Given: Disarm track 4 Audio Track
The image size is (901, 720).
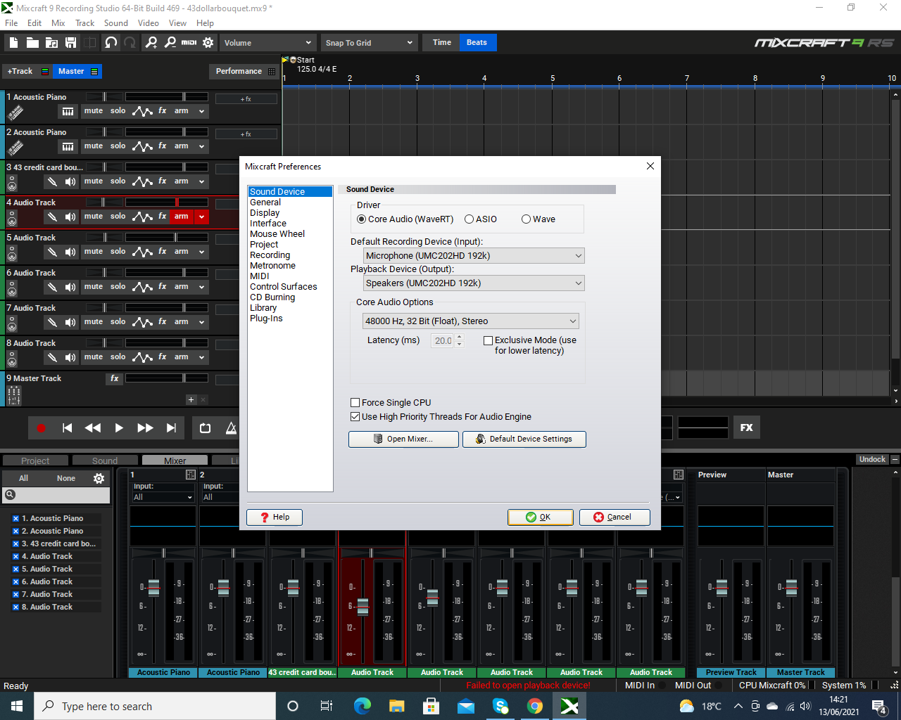Looking at the screenshot, I should click(x=182, y=217).
